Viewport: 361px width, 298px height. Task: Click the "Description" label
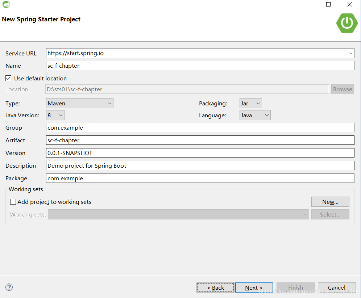pyautogui.click(x=21, y=166)
